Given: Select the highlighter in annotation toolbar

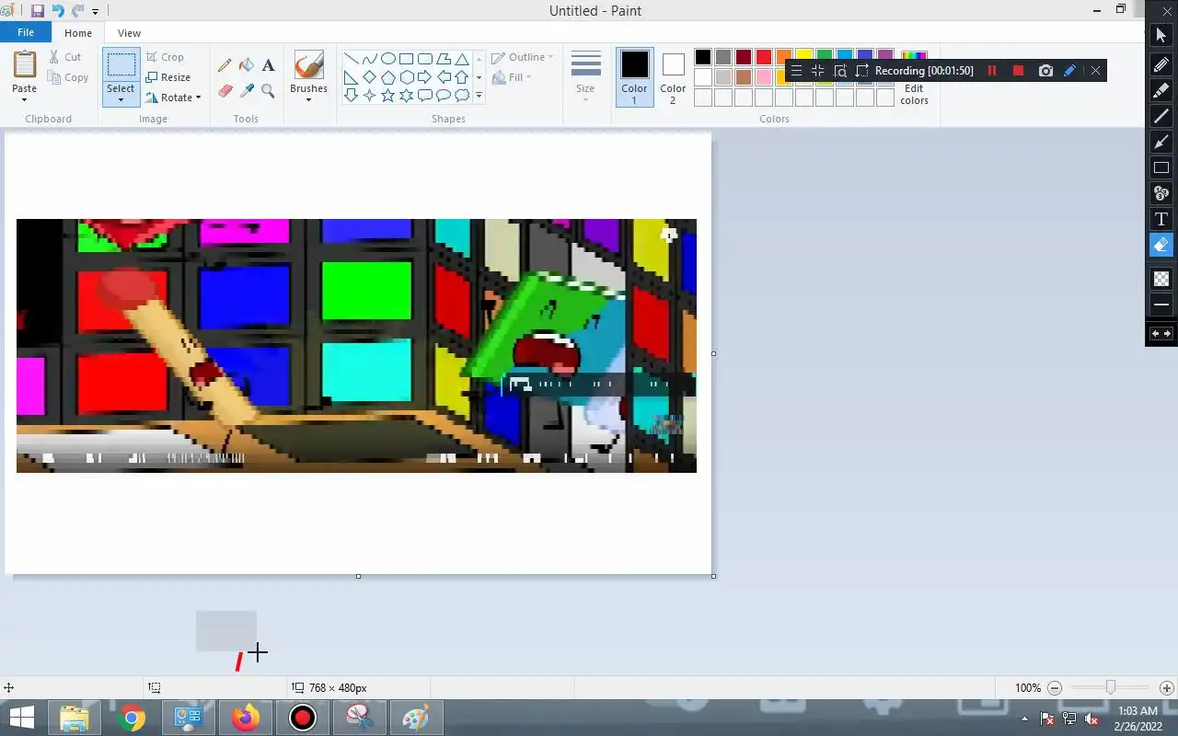Looking at the screenshot, I should pos(1161,90).
